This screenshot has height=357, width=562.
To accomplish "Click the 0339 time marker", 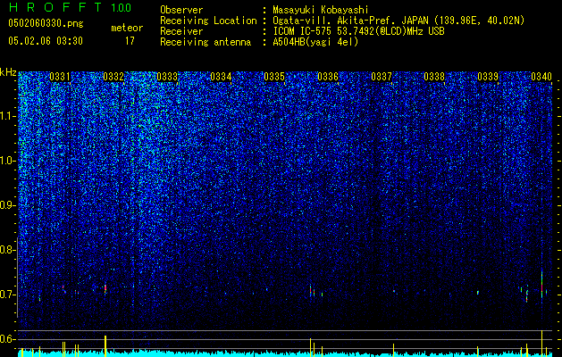I will tap(488, 77).
